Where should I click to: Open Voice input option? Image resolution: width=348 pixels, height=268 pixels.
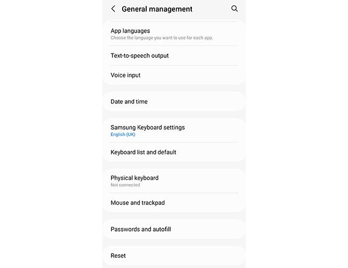[x=174, y=75]
